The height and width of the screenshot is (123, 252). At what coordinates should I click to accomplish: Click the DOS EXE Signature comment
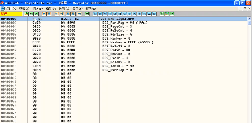(117, 19)
